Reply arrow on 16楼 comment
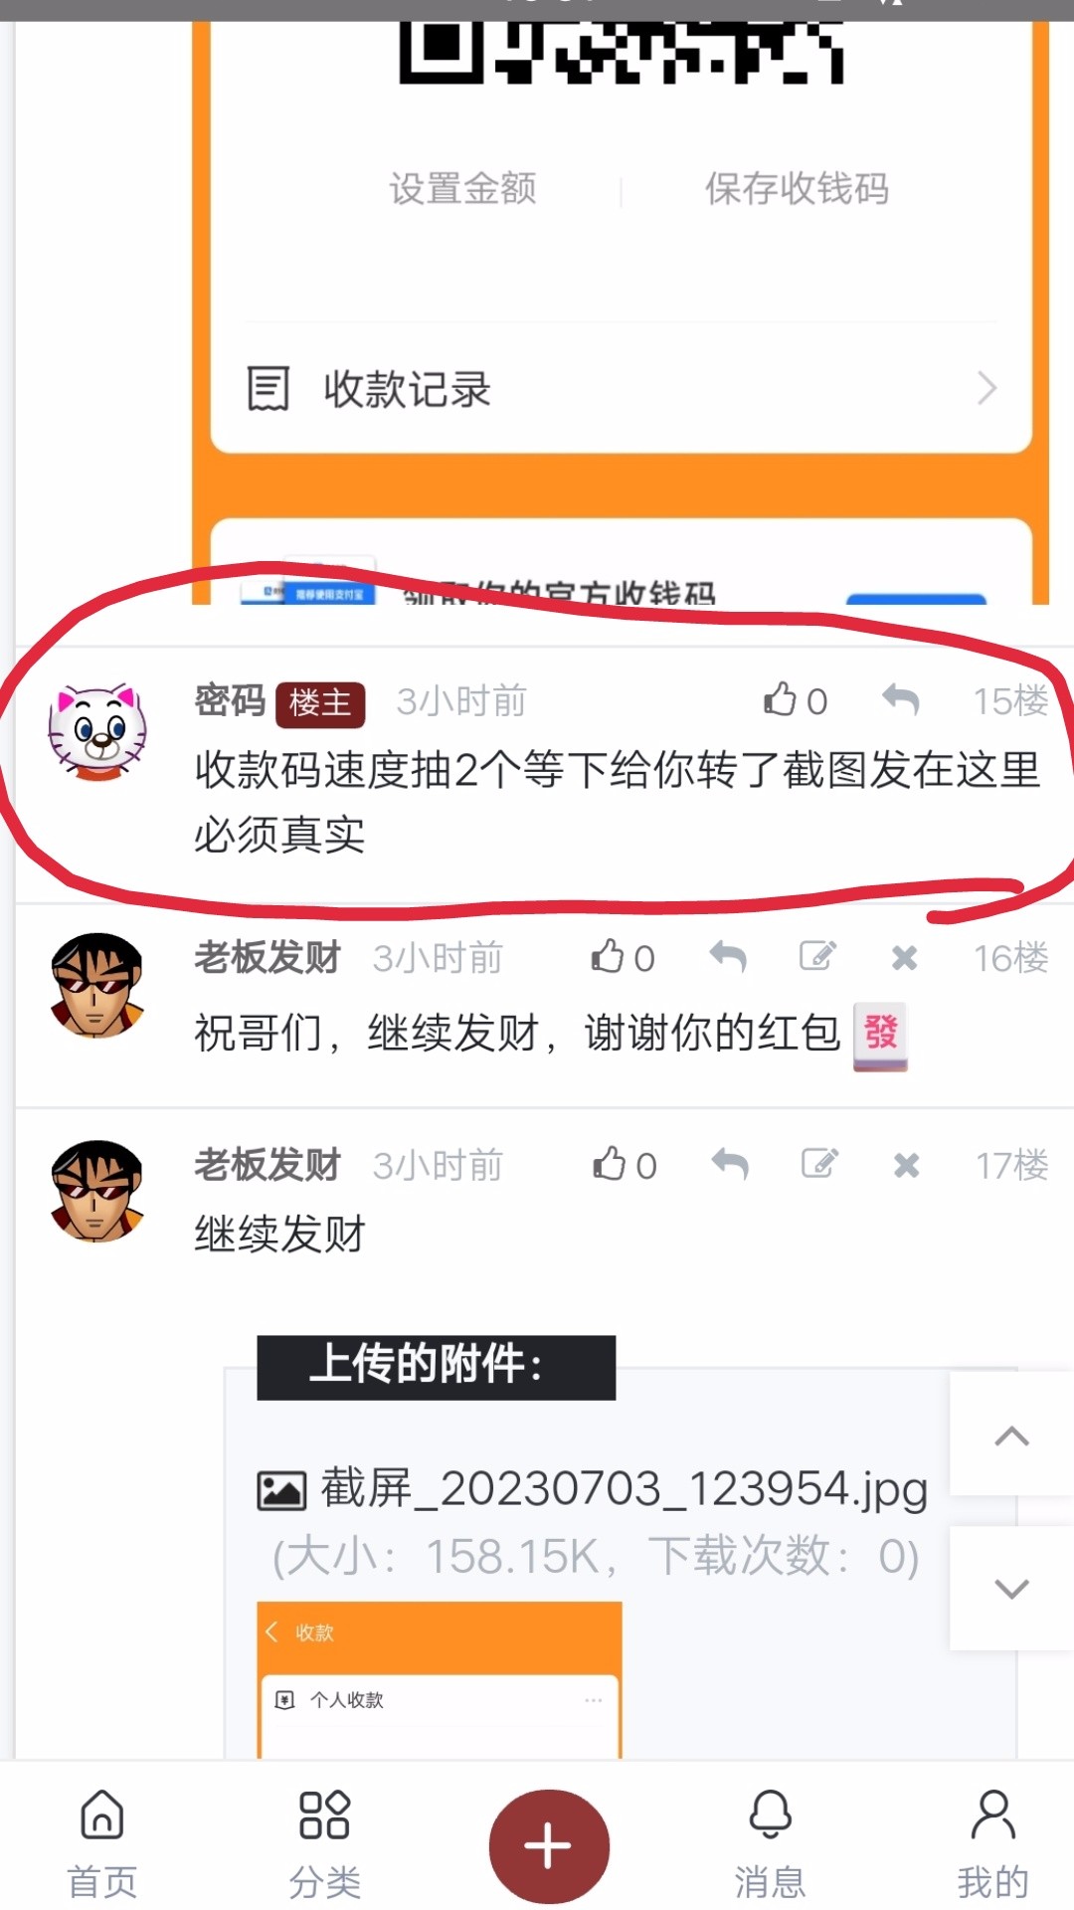Viewport: 1074px width, 1910px height. pyautogui.click(x=728, y=957)
